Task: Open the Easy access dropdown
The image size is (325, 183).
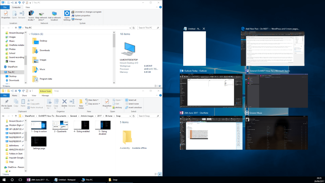Action: click(x=93, y=104)
